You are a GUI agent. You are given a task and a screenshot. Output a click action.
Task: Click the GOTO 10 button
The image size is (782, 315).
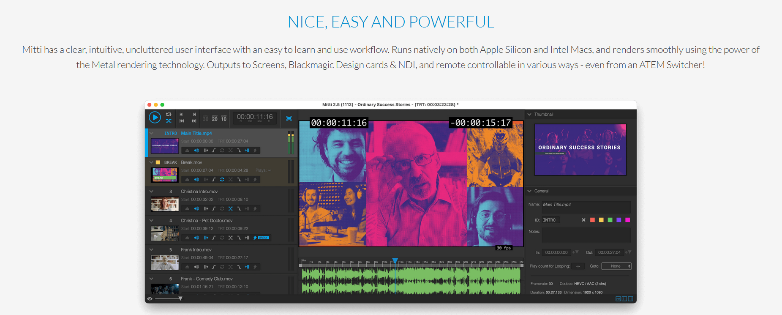tap(224, 118)
